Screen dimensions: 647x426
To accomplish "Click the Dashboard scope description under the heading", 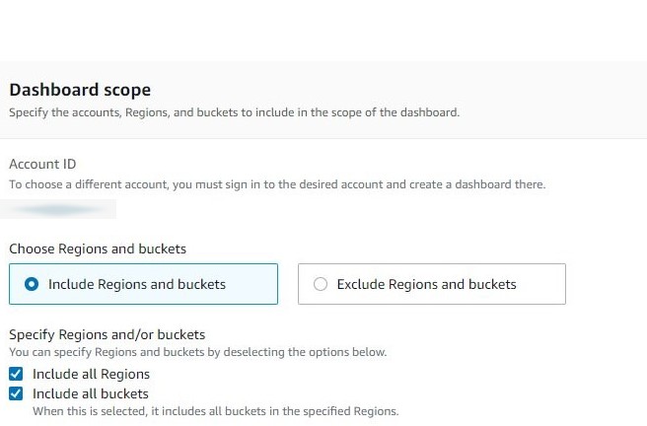I will (x=234, y=112).
